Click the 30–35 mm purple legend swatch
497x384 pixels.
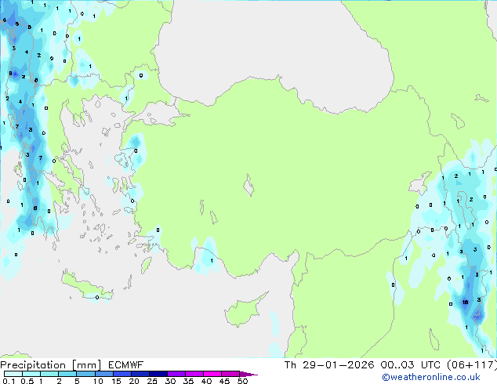click(x=176, y=374)
